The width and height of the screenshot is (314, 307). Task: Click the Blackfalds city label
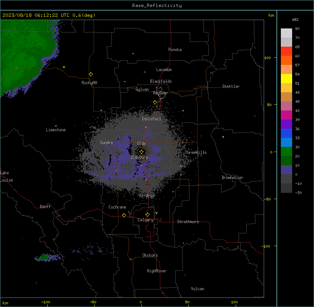161,81
